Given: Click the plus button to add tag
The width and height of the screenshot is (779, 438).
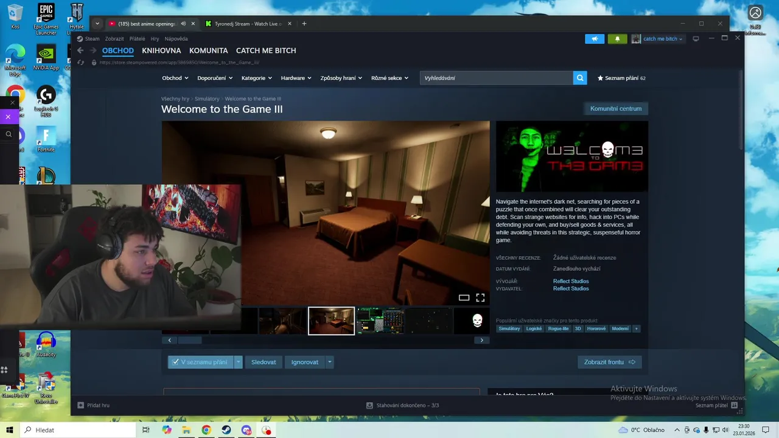Looking at the screenshot, I should pyautogui.click(x=636, y=328).
